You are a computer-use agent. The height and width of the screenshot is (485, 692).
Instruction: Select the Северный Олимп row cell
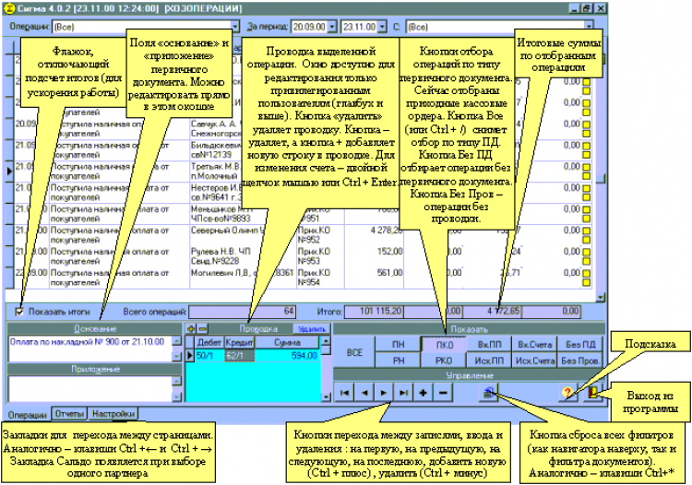(244, 235)
